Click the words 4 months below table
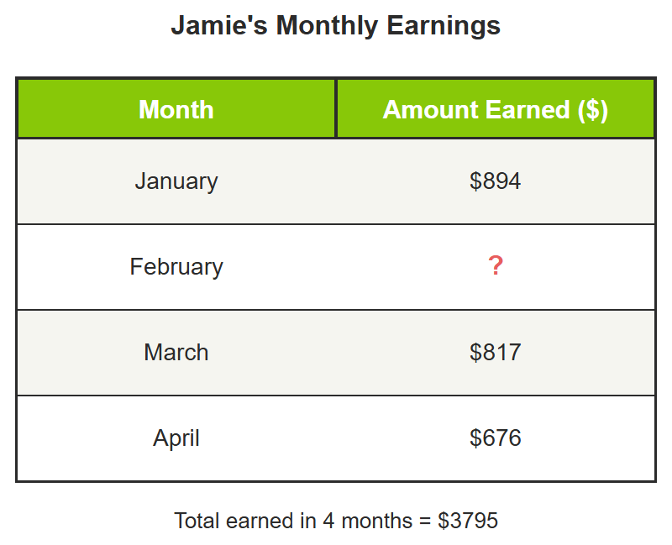672x545 pixels. [368, 521]
